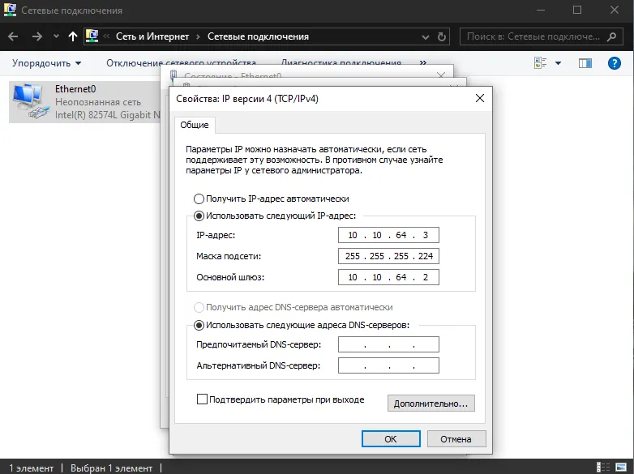
Task: Open the 'Упорядочить' menu
Action: pyautogui.click(x=46, y=63)
